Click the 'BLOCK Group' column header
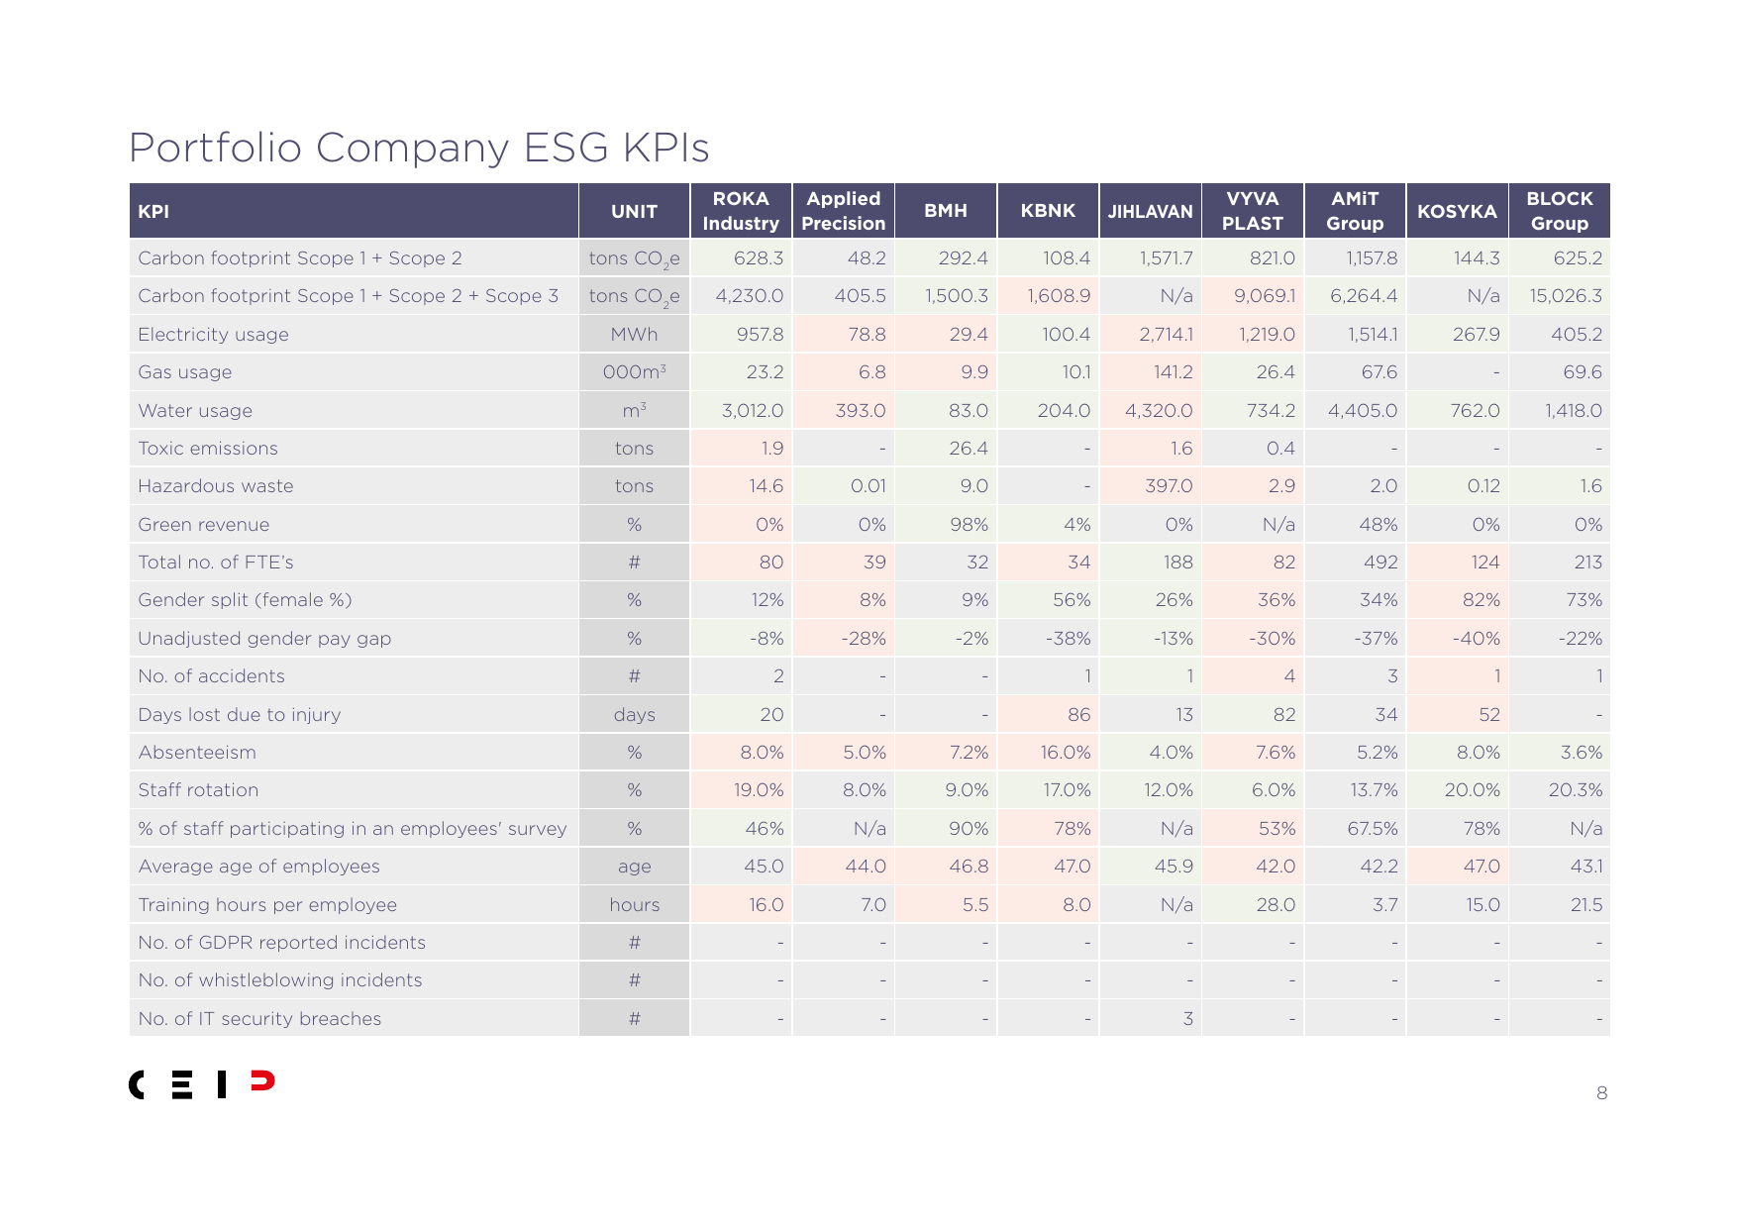Viewport: 1737px width, 1229px height. pyautogui.click(x=1560, y=211)
